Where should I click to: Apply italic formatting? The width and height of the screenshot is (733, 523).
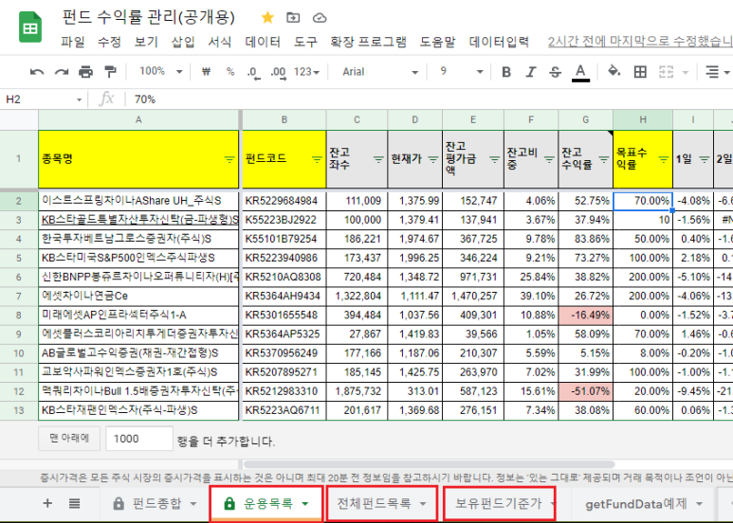(x=531, y=72)
